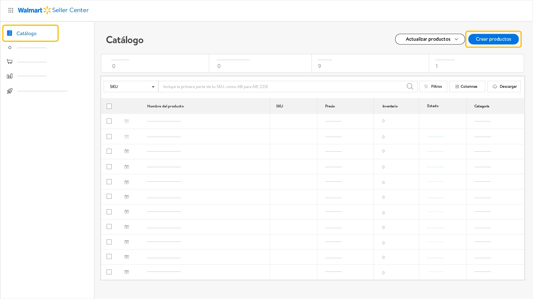Click the search magnifier icon
Viewport: 533px width, 299px height.
(x=410, y=87)
